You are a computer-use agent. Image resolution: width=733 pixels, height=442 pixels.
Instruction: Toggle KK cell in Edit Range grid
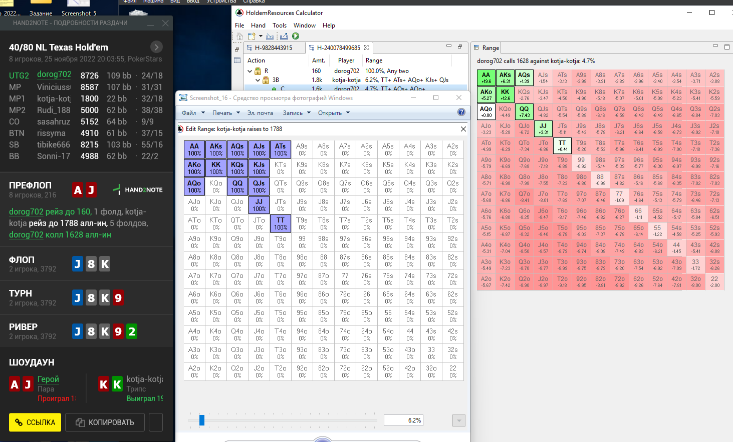(x=216, y=168)
